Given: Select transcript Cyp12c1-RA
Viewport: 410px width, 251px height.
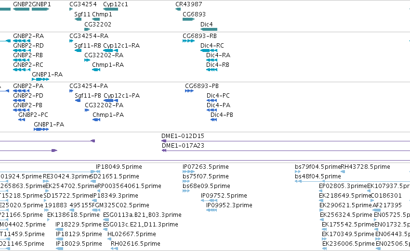Looking at the screenshot, I should pos(121,45).
